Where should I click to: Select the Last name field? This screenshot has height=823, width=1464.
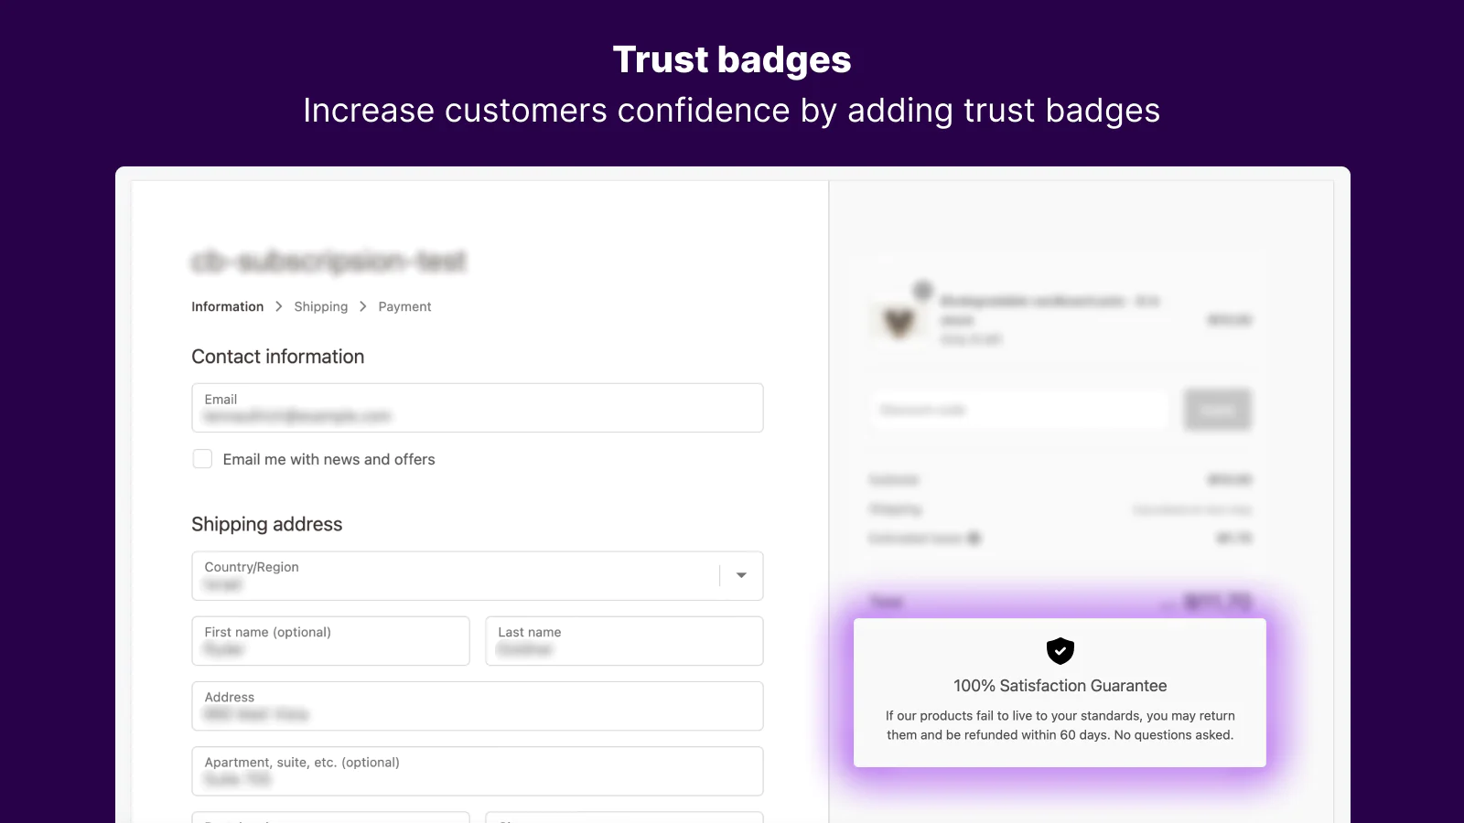click(624, 641)
